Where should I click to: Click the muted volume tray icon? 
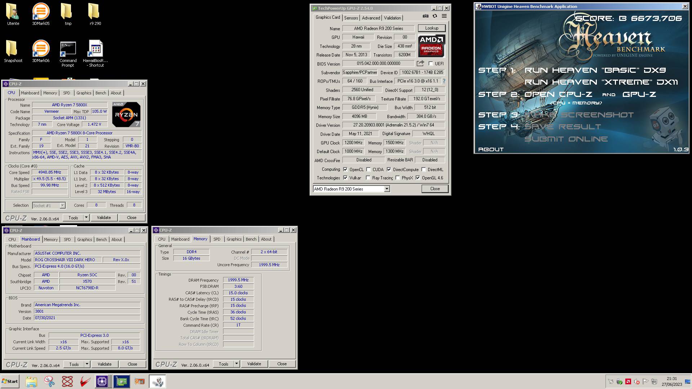[637, 382]
